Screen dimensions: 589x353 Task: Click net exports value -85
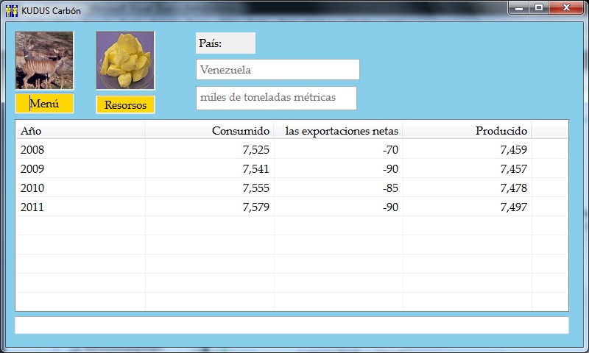(x=390, y=188)
